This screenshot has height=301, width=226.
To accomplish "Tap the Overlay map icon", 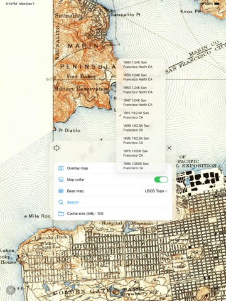I will click(x=61, y=168).
